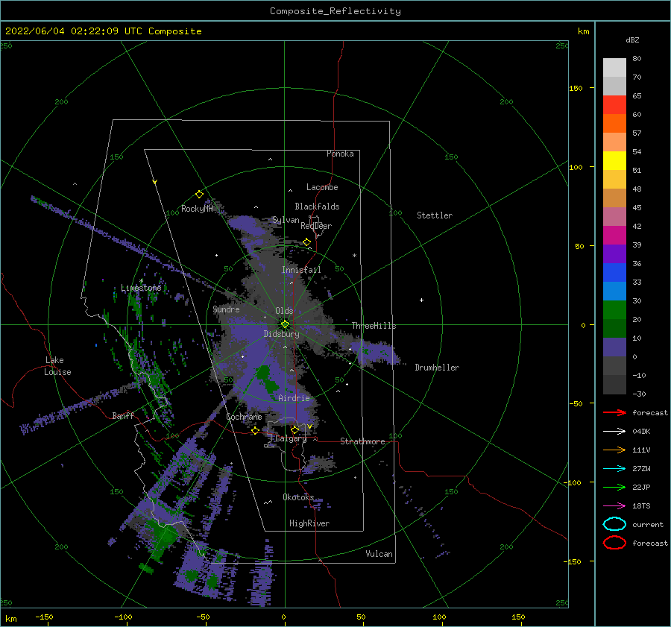Click the RedDeer city label
The width and height of the screenshot is (671, 627).
[316, 226]
